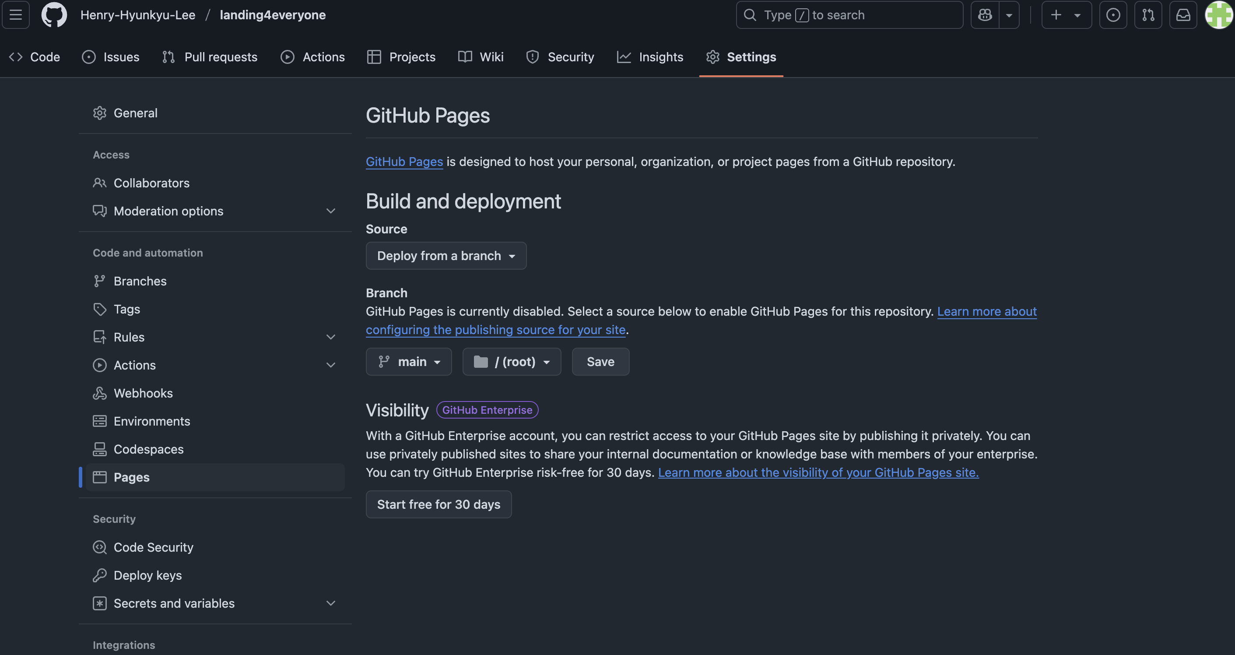
Task: Click the Deploy keys key icon
Action: [x=100, y=575]
